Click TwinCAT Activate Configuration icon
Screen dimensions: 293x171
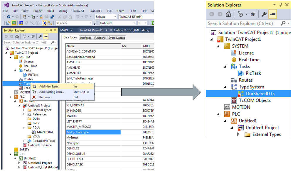[x=8, y=23]
